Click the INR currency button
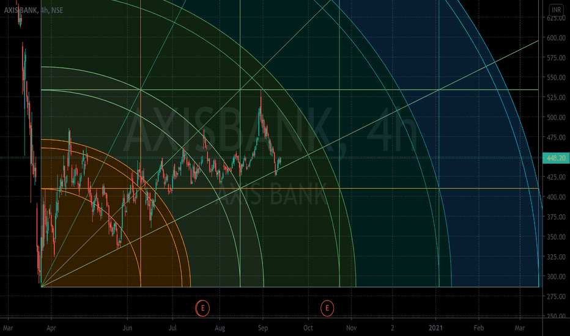Viewport: 570px width, 336px height. tap(556, 10)
